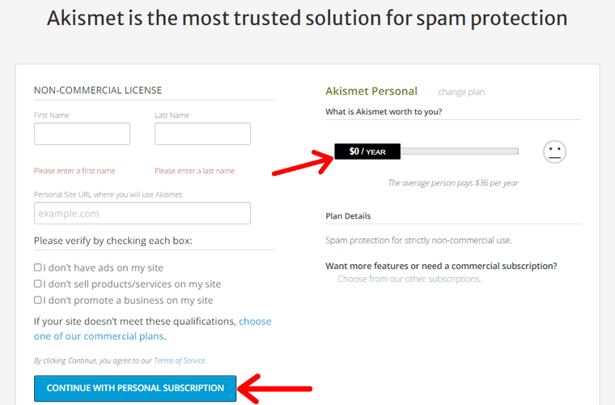
Task: Open the change plan link
Action: coord(461,92)
